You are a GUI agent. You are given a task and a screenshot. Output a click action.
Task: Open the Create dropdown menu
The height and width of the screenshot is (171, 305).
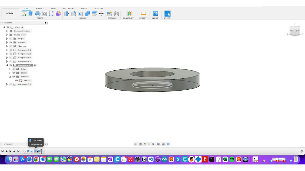(x=41, y=18)
